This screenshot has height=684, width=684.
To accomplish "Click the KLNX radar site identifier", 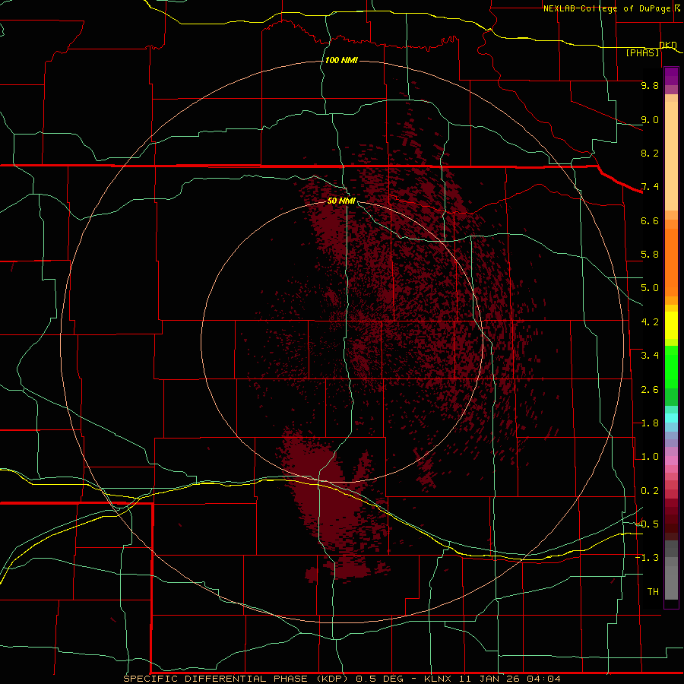I will (x=439, y=679).
